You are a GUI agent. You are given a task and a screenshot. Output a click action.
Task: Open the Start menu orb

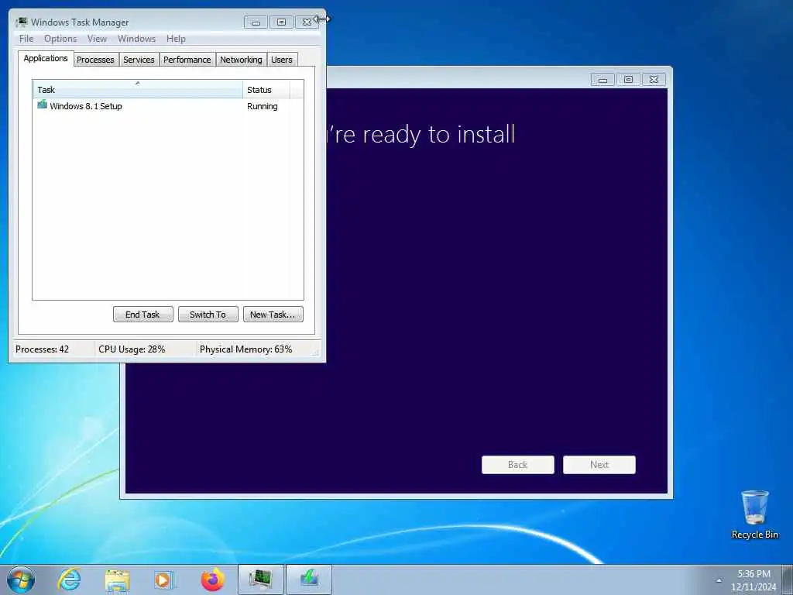click(21, 580)
